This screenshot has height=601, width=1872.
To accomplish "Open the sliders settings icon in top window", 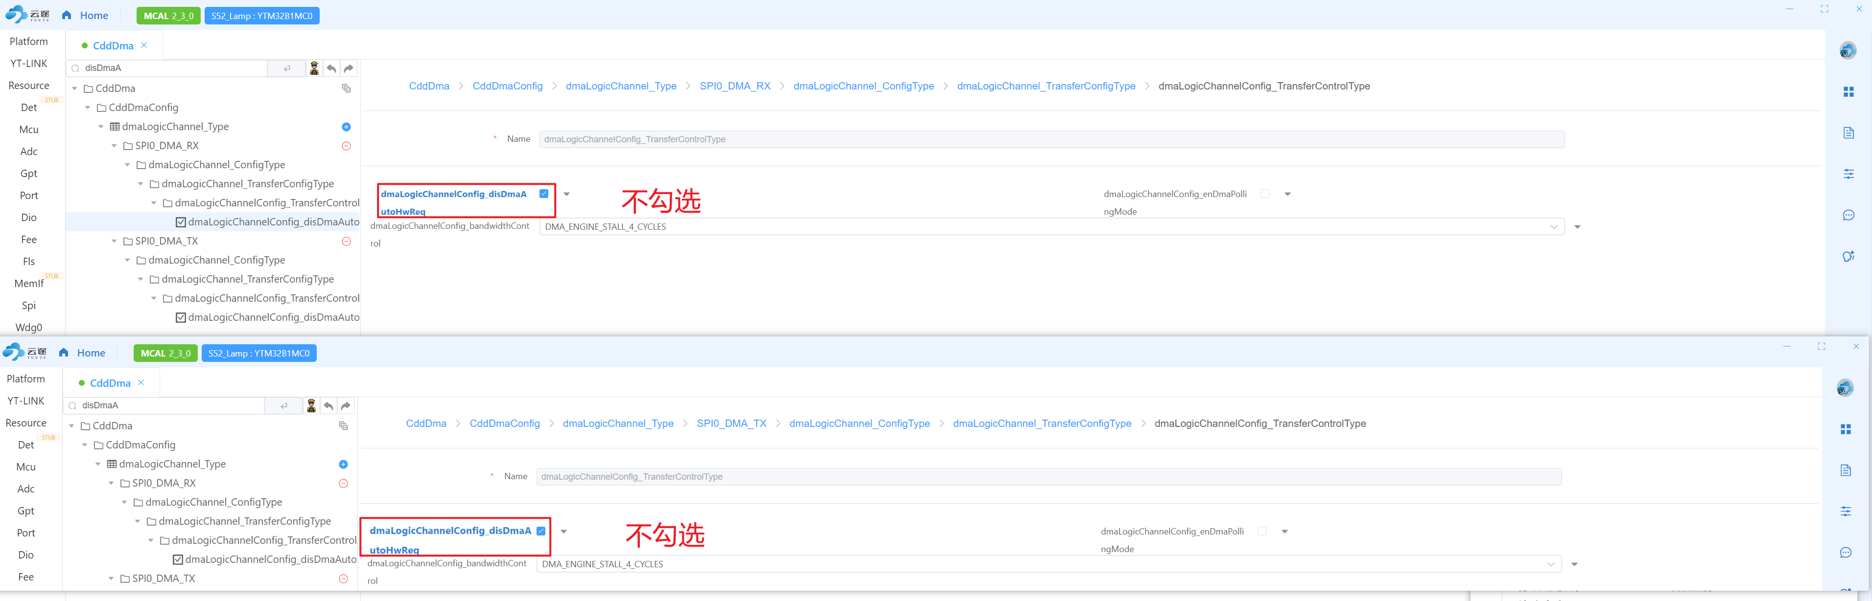I will (1848, 174).
